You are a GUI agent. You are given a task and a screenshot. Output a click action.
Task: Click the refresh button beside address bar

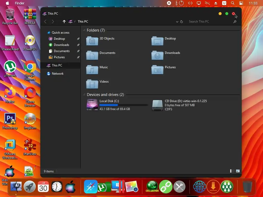[x=182, y=22]
